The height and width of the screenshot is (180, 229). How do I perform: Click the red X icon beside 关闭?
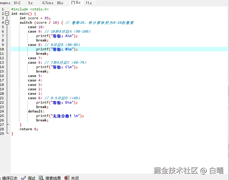tap(67, 178)
